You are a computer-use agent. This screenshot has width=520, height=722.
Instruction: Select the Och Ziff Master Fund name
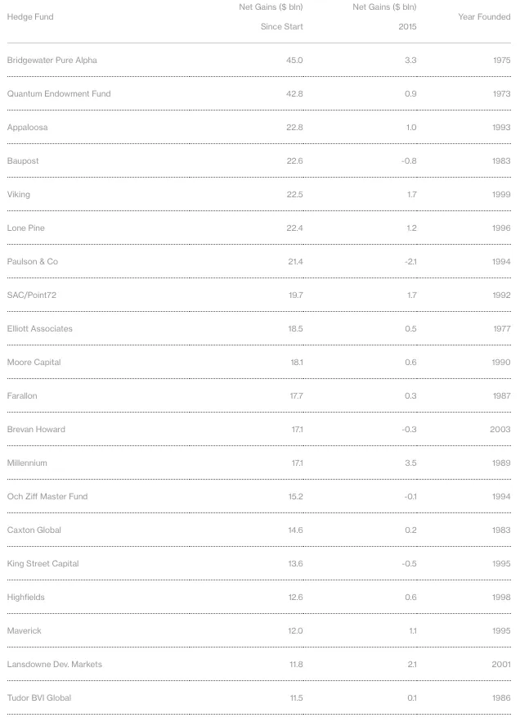[x=47, y=497]
